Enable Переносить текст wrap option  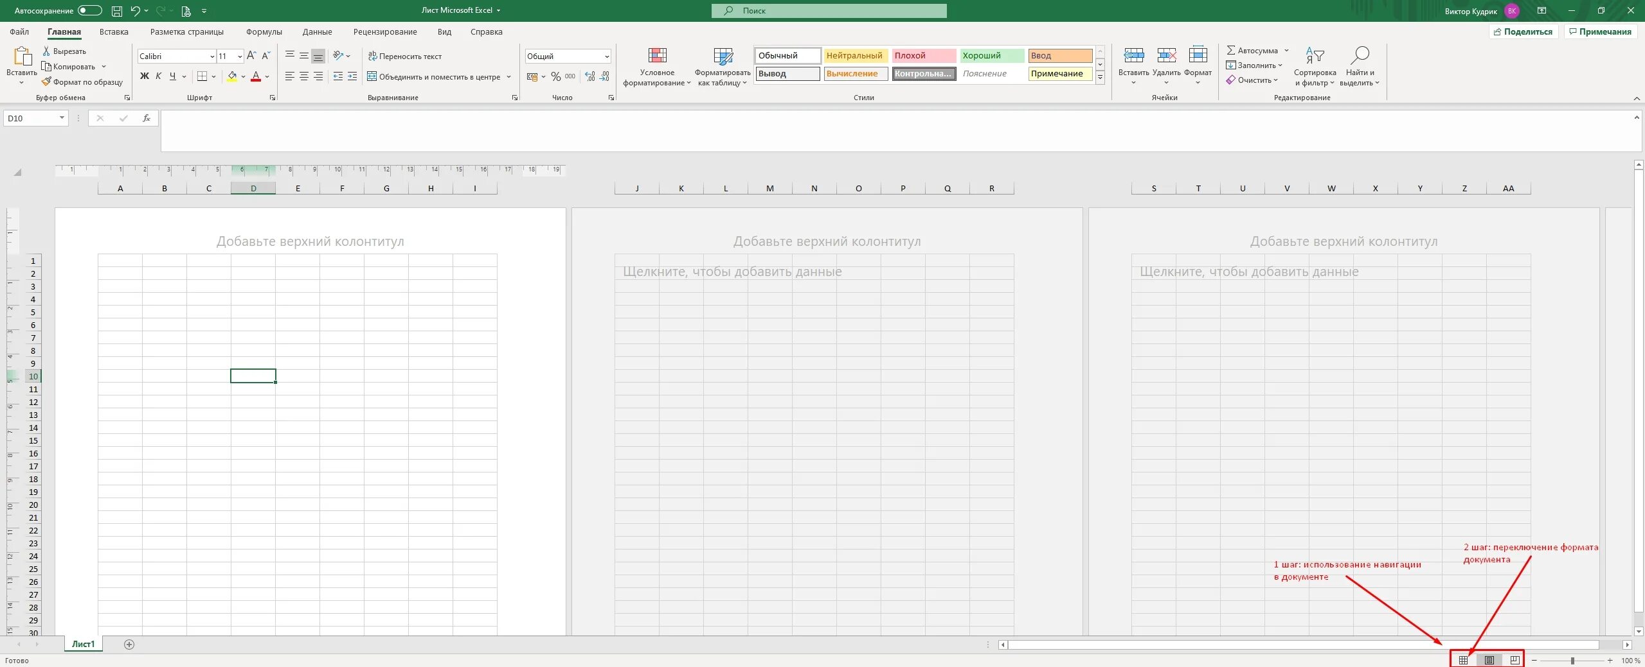405,56
